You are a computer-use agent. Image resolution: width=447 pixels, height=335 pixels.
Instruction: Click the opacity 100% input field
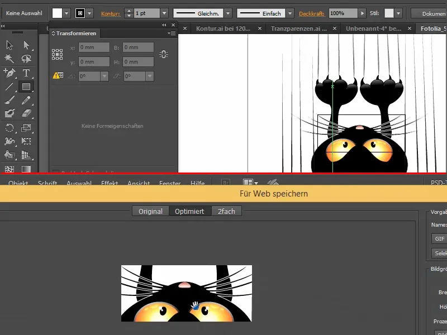[x=343, y=13]
